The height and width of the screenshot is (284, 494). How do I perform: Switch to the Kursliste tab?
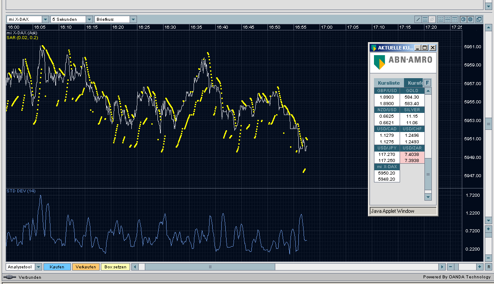tap(389, 83)
